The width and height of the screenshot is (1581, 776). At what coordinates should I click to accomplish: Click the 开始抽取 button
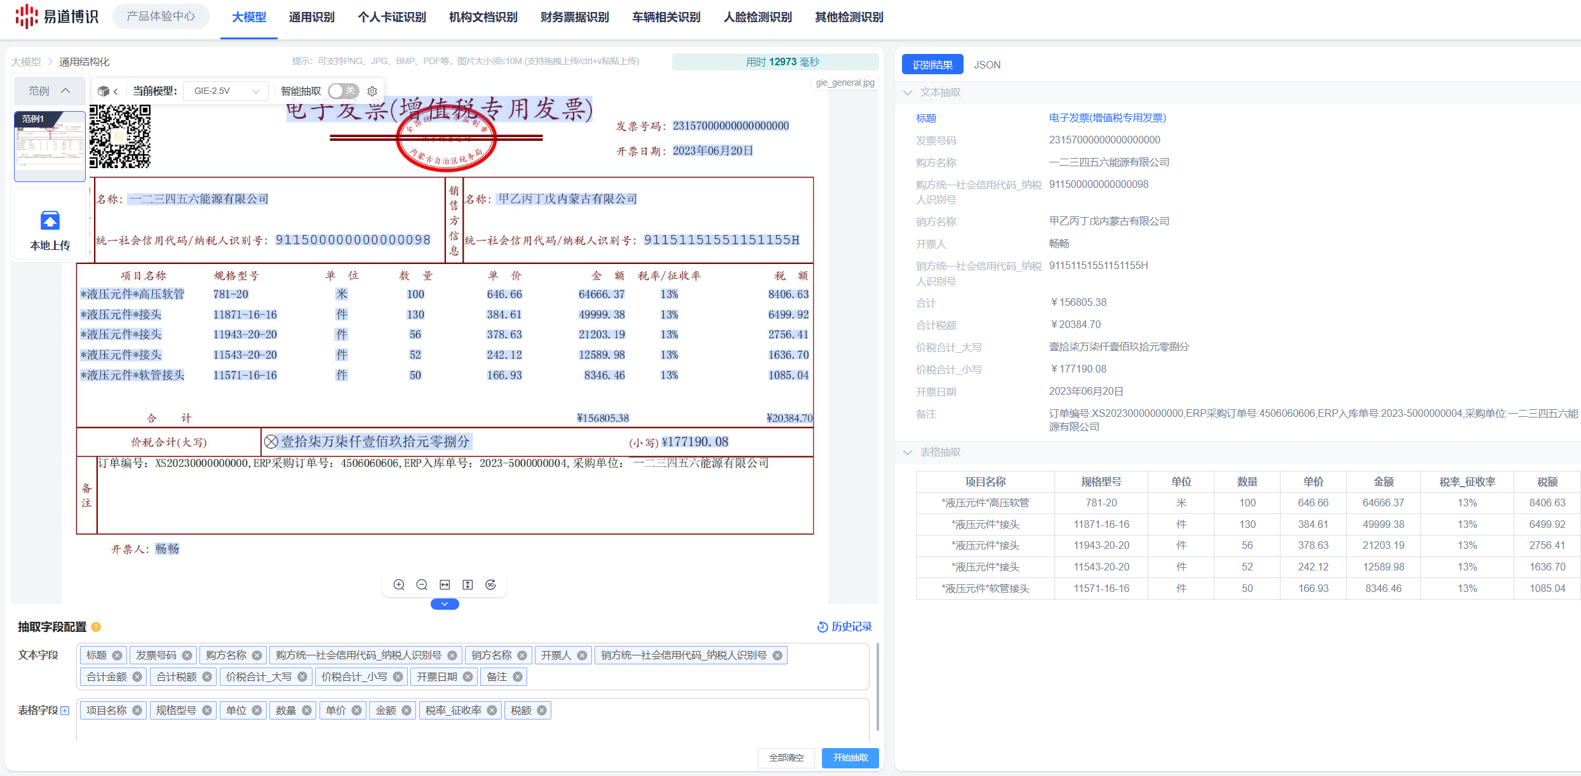[850, 758]
